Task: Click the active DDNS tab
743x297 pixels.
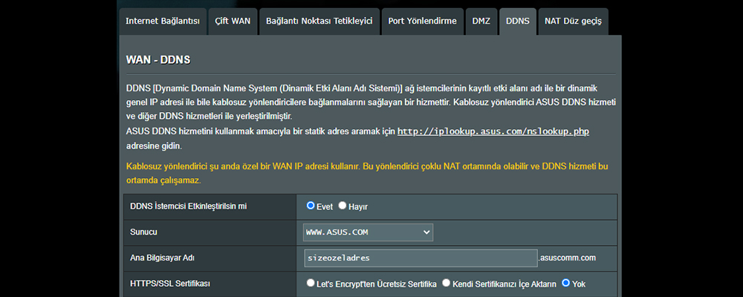Action: (518, 22)
